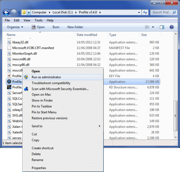This screenshot has height=172, width=180.
Task: Click the search magnifier icon
Action: pyautogui.click(x=174, y=12)
